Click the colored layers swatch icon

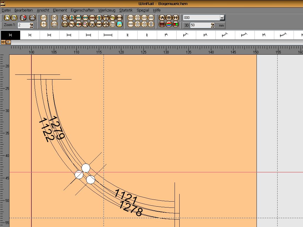169,25
